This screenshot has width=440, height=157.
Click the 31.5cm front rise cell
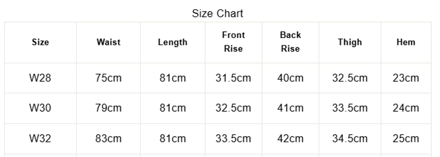point(233,78)
